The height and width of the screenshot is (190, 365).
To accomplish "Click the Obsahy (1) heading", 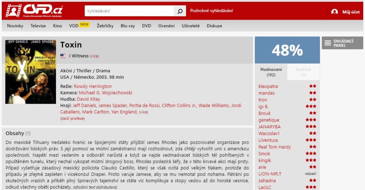I will (18, 133).
